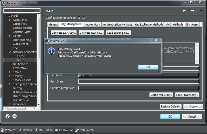Click the Console view icon

[x=56, y=130]
